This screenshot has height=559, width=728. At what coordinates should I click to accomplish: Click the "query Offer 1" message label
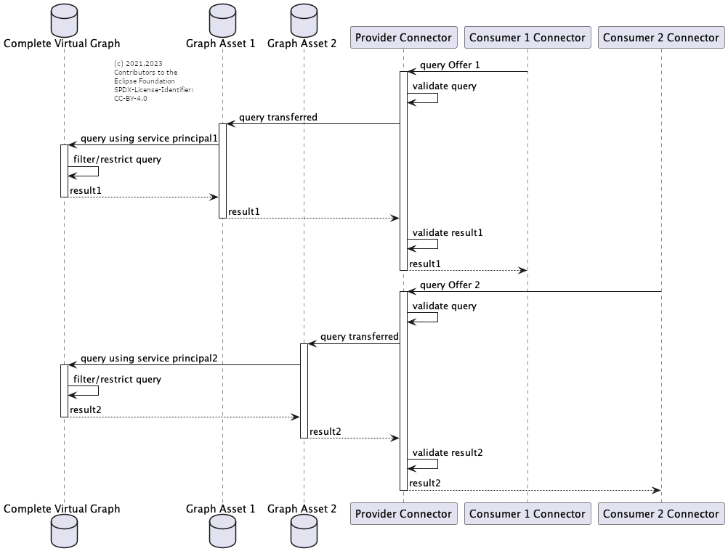pyautogui.click(x=450, y=65)
